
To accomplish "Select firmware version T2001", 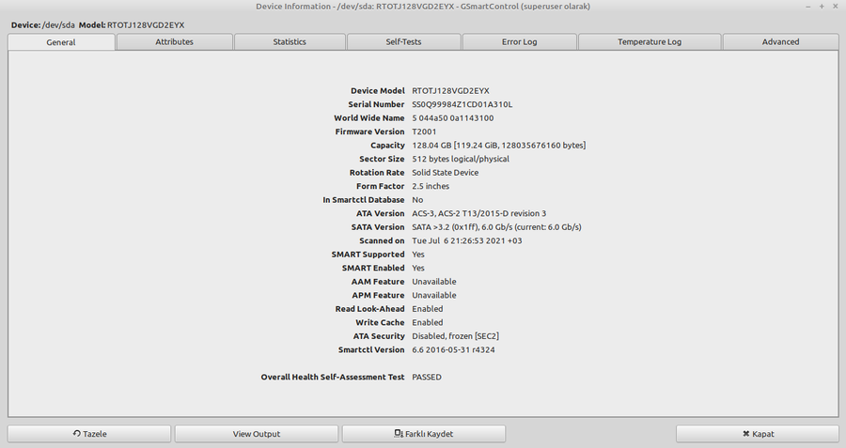I will [424, 131].
